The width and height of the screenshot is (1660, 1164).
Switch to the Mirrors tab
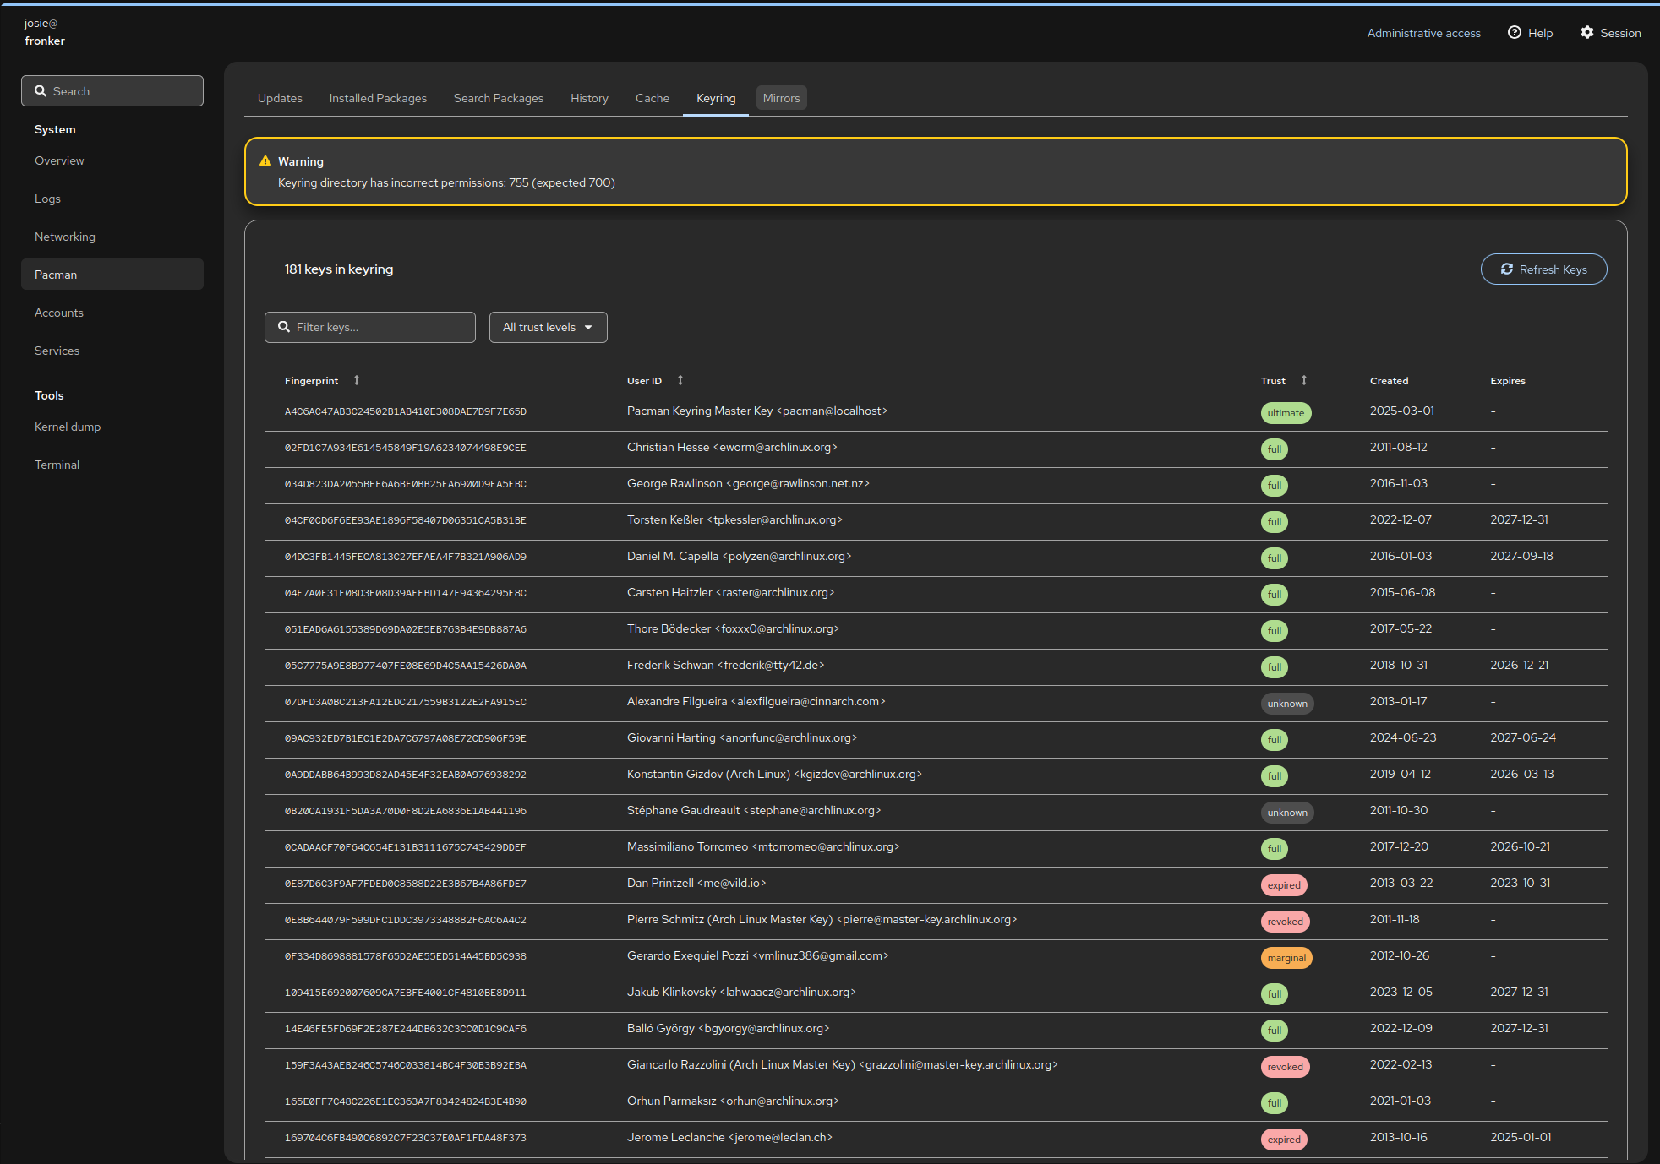[x=781, y=98]
